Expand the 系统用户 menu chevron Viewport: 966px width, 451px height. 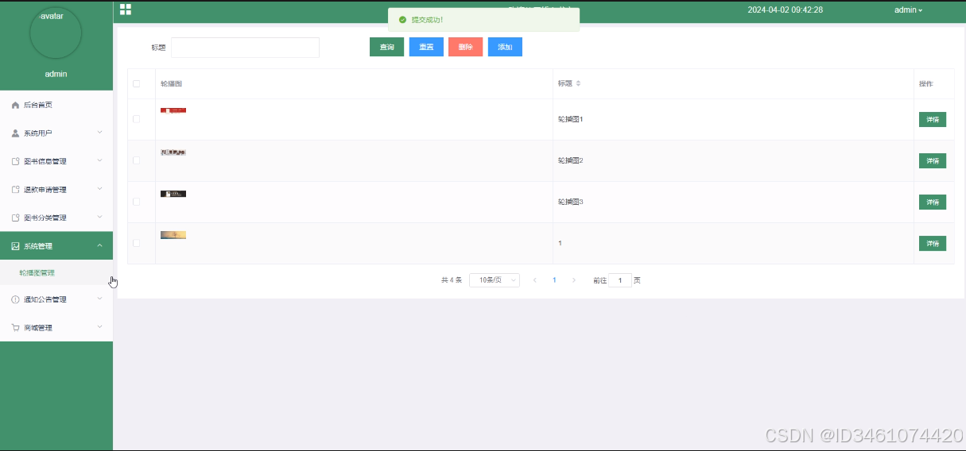click(x=99, y=133)
